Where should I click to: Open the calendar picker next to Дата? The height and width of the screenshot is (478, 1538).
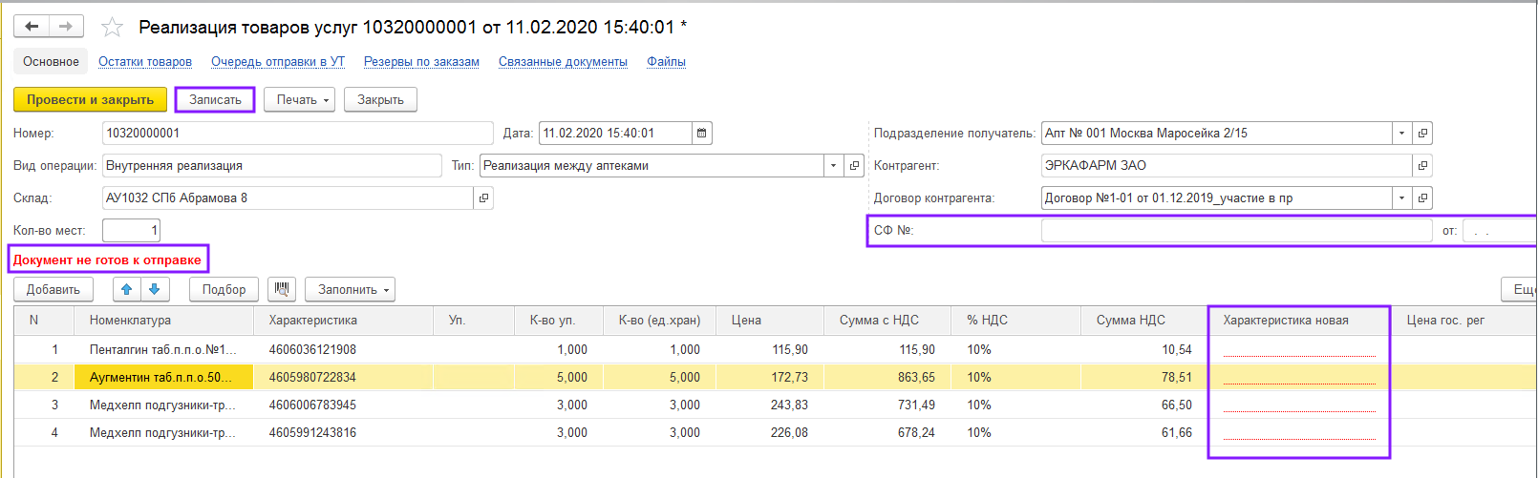[x=702, y=134]
